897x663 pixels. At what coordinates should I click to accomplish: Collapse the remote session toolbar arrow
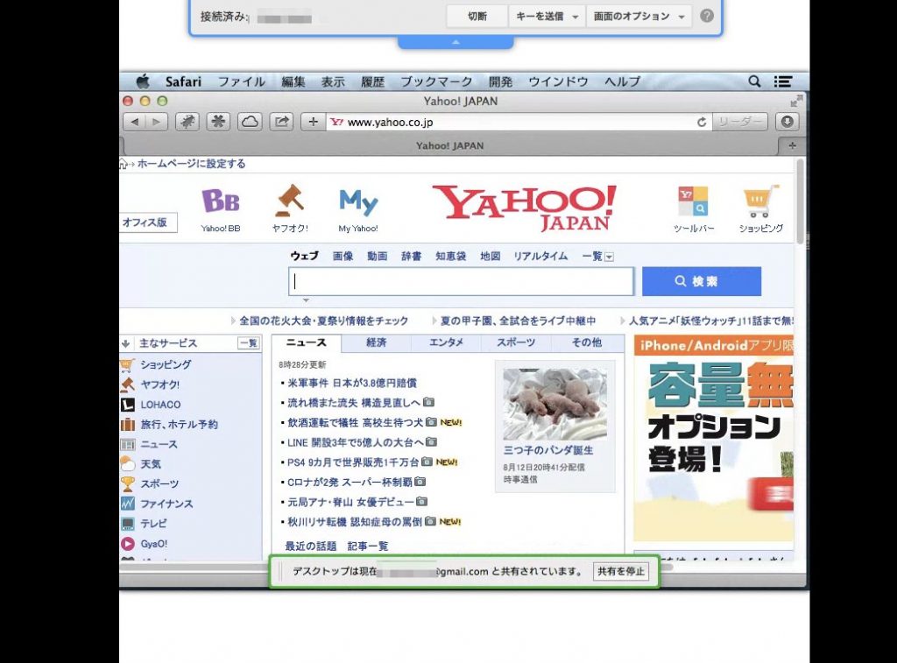456,42
